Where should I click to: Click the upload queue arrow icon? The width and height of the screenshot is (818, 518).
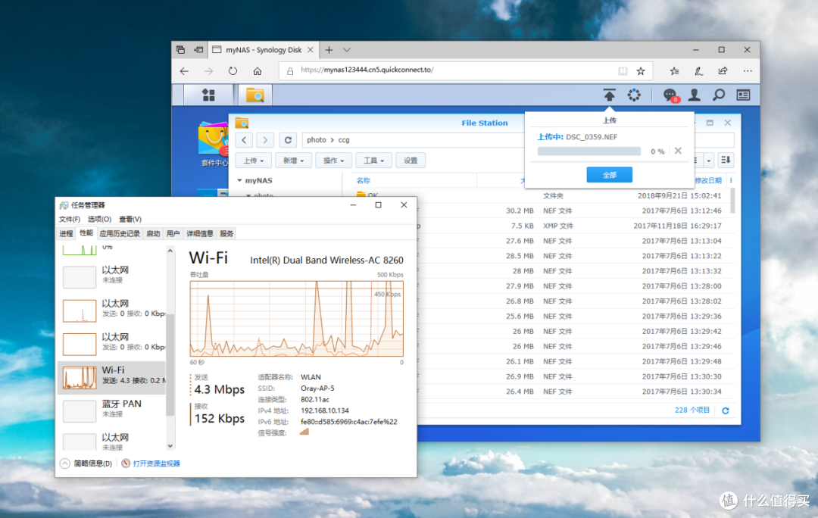click(x=609, y=95)
